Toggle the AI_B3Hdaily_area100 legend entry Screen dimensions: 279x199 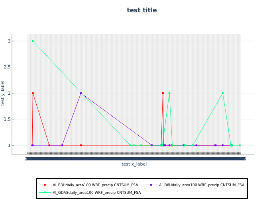pyautogui.click(x=95, y=185)
